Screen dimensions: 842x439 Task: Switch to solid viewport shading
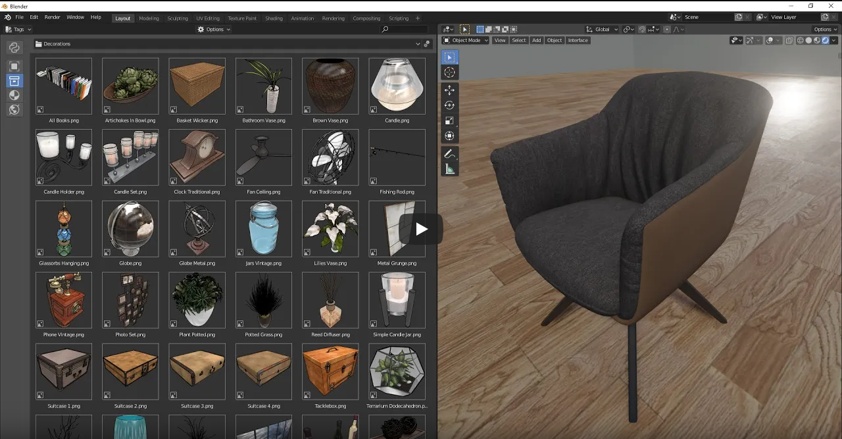[x=808, y=40]
